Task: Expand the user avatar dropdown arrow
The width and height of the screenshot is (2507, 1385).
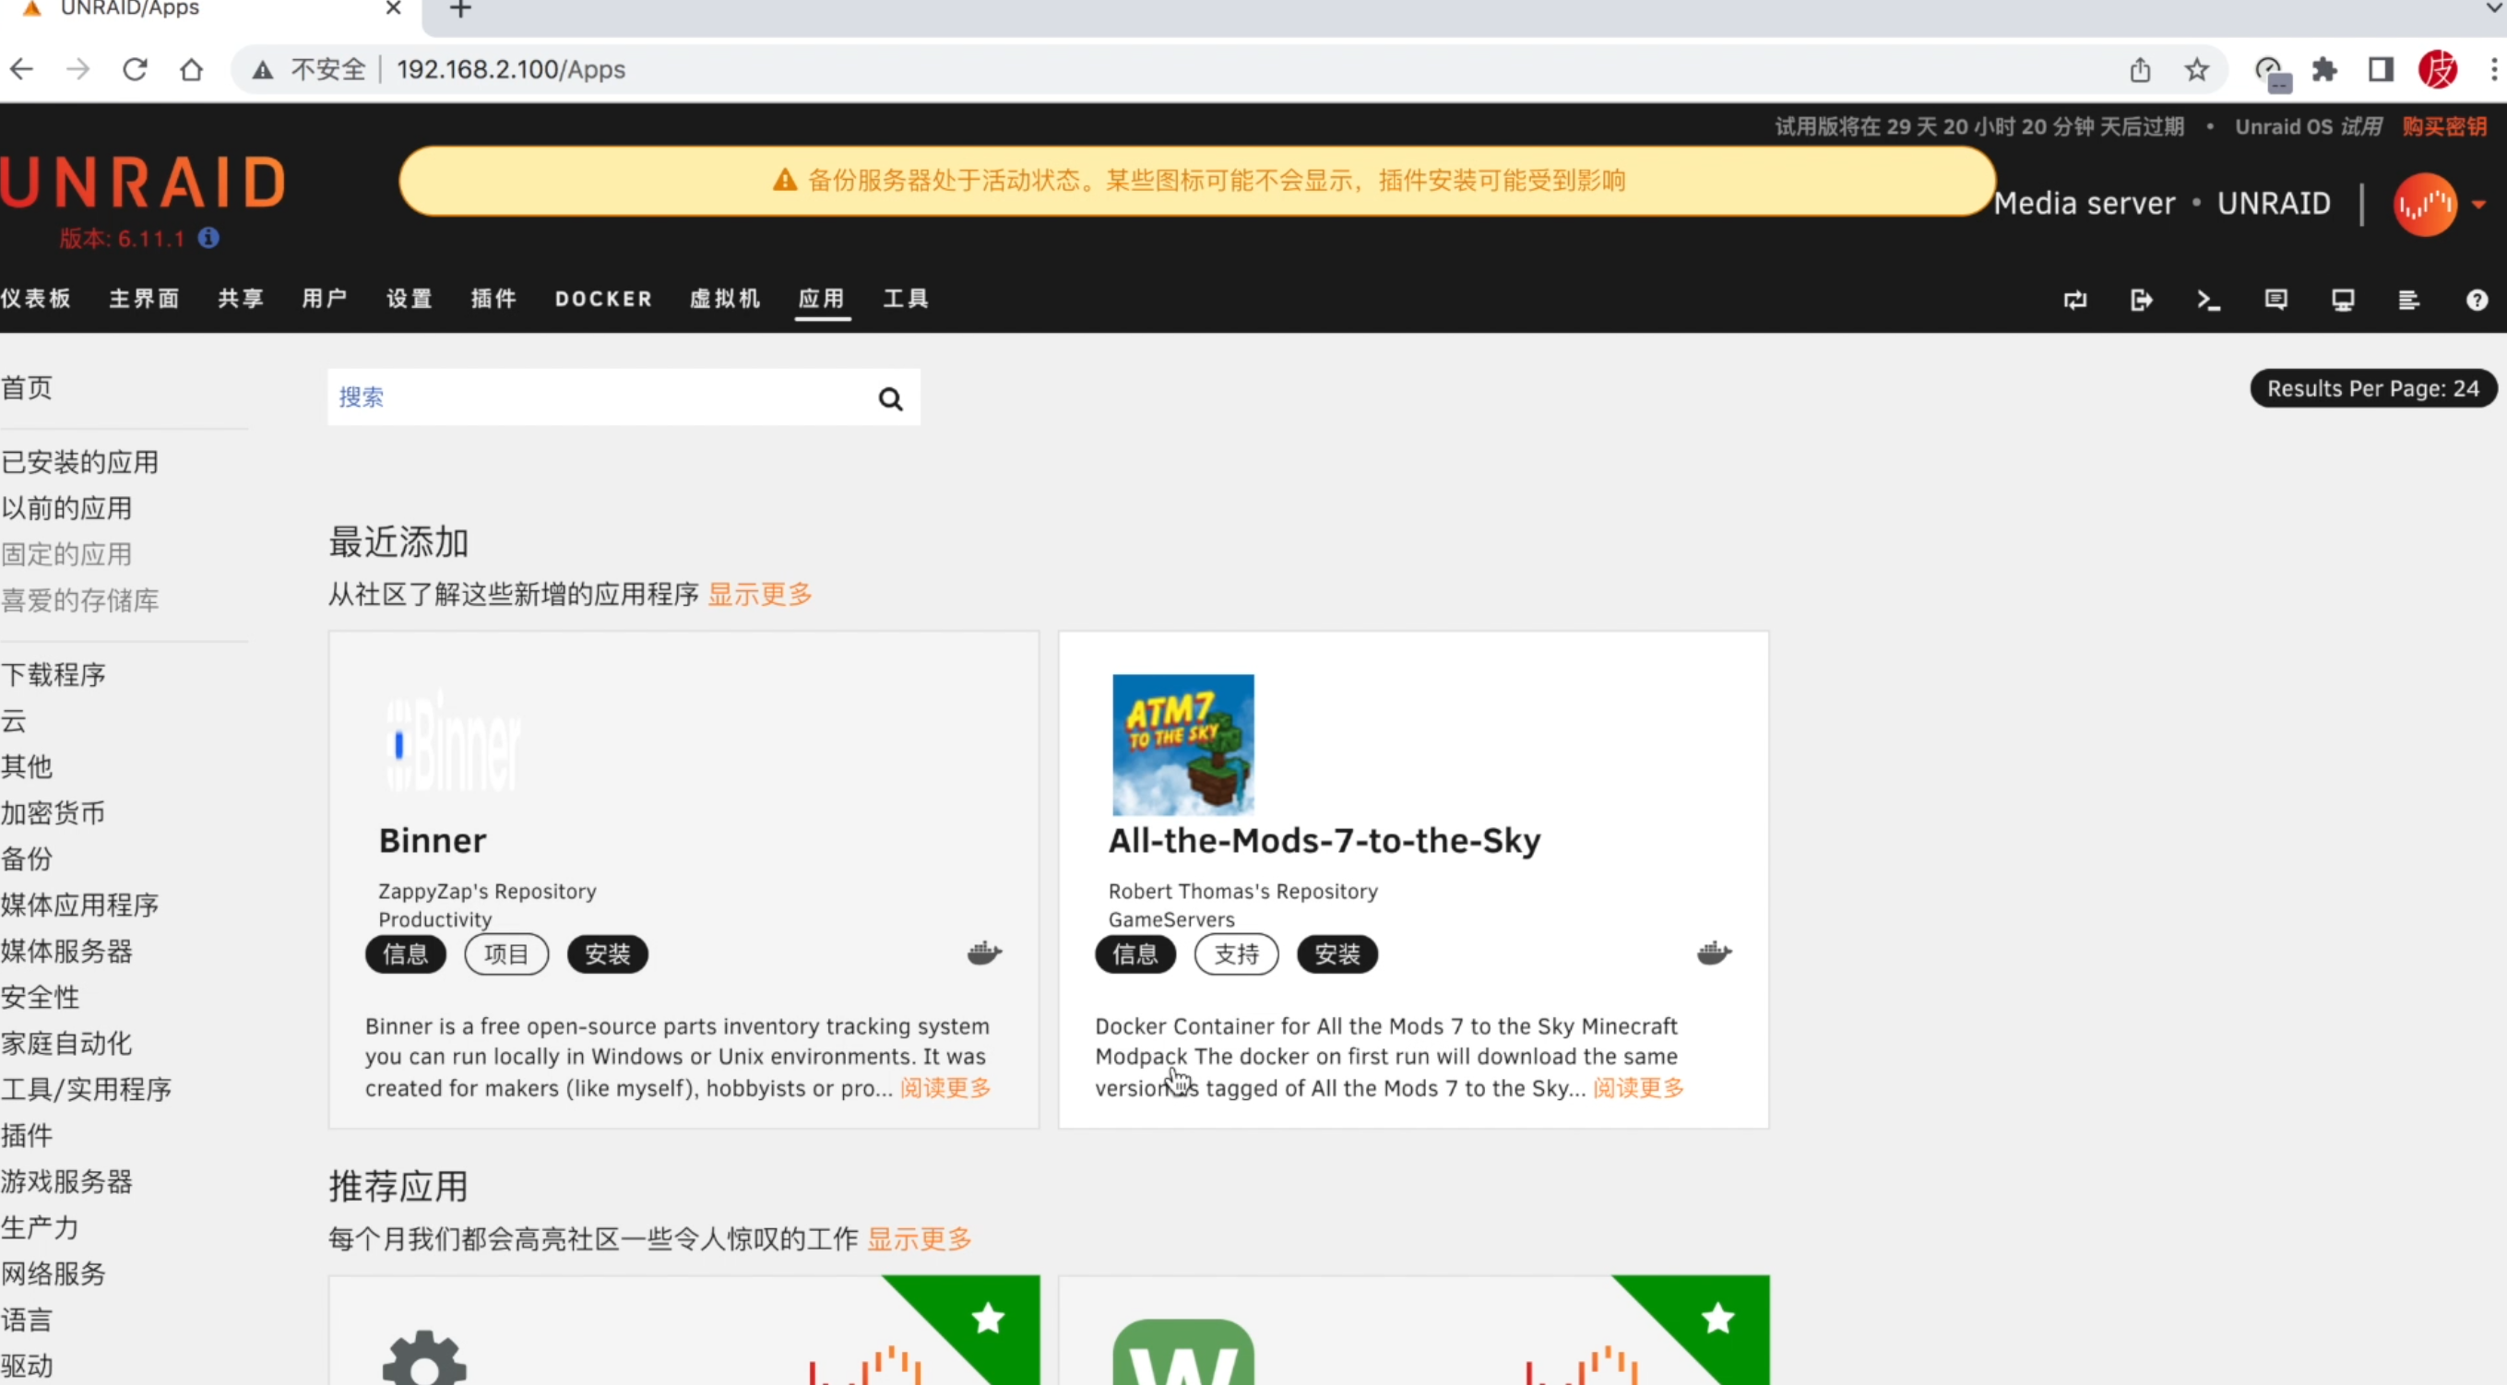Action: (x=2478, y=205)
